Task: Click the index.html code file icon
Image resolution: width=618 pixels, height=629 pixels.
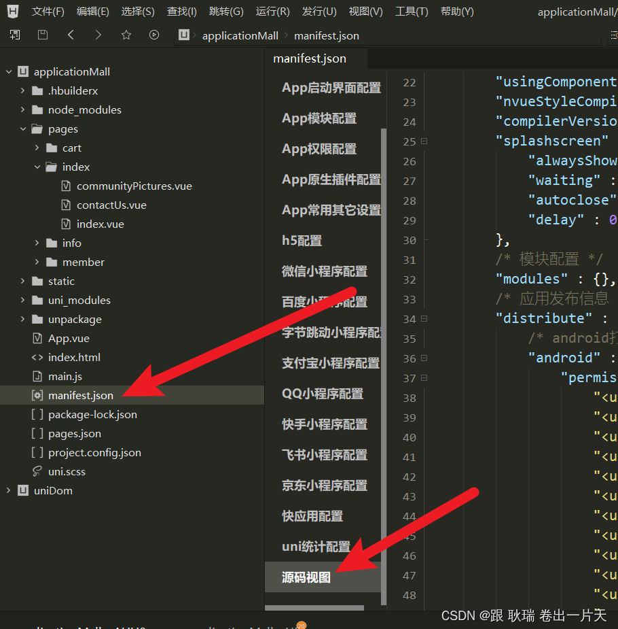Action: [x=37, y=357]
